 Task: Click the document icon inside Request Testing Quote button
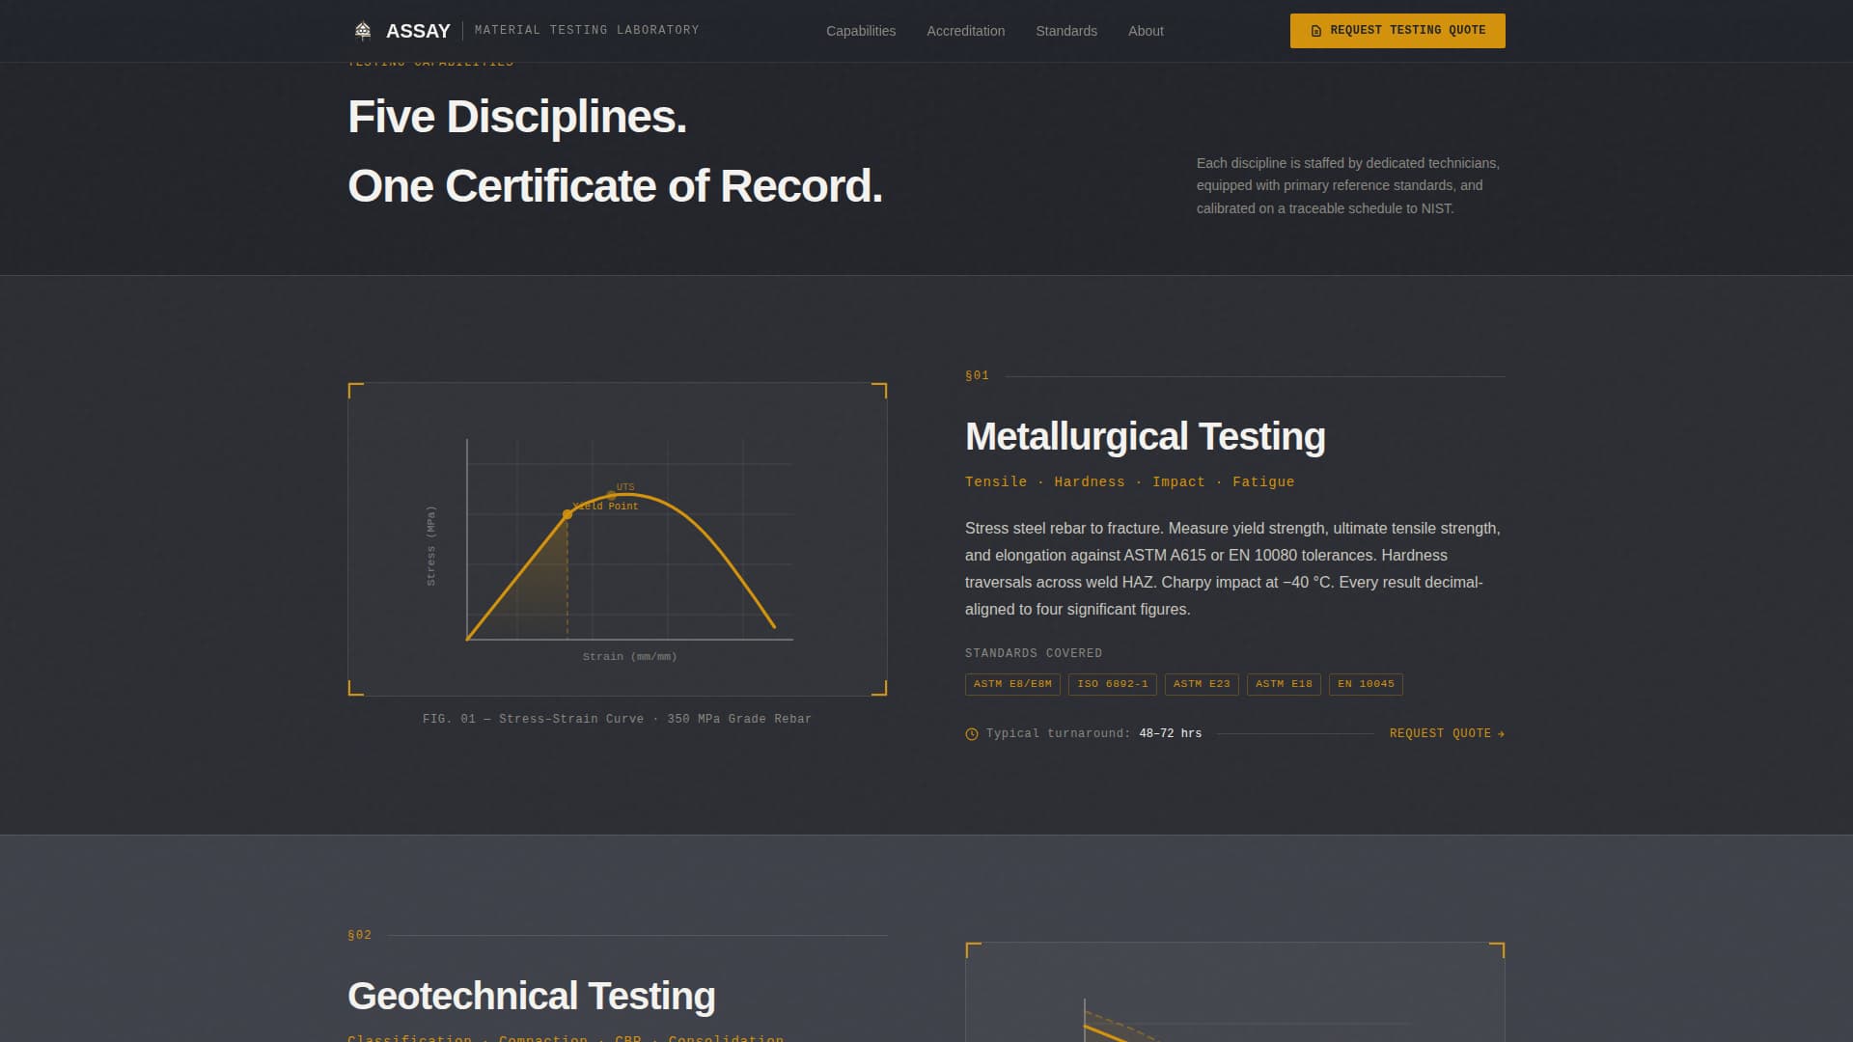coord(1315,30)
